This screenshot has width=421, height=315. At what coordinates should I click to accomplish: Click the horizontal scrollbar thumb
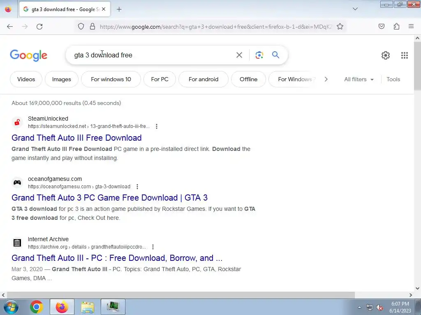click(x=181, y=295)
